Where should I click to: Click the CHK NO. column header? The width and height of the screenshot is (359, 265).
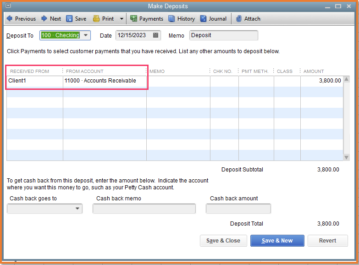(222, 71)
